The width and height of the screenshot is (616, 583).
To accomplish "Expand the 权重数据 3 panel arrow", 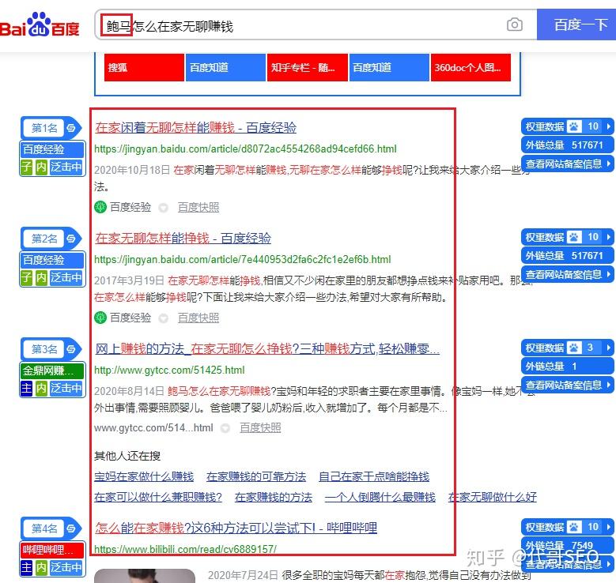I will click(x=609, y=348).
